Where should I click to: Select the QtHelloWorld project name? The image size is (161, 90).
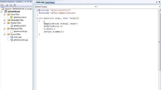pyautogui.click(x=14, y=11)
